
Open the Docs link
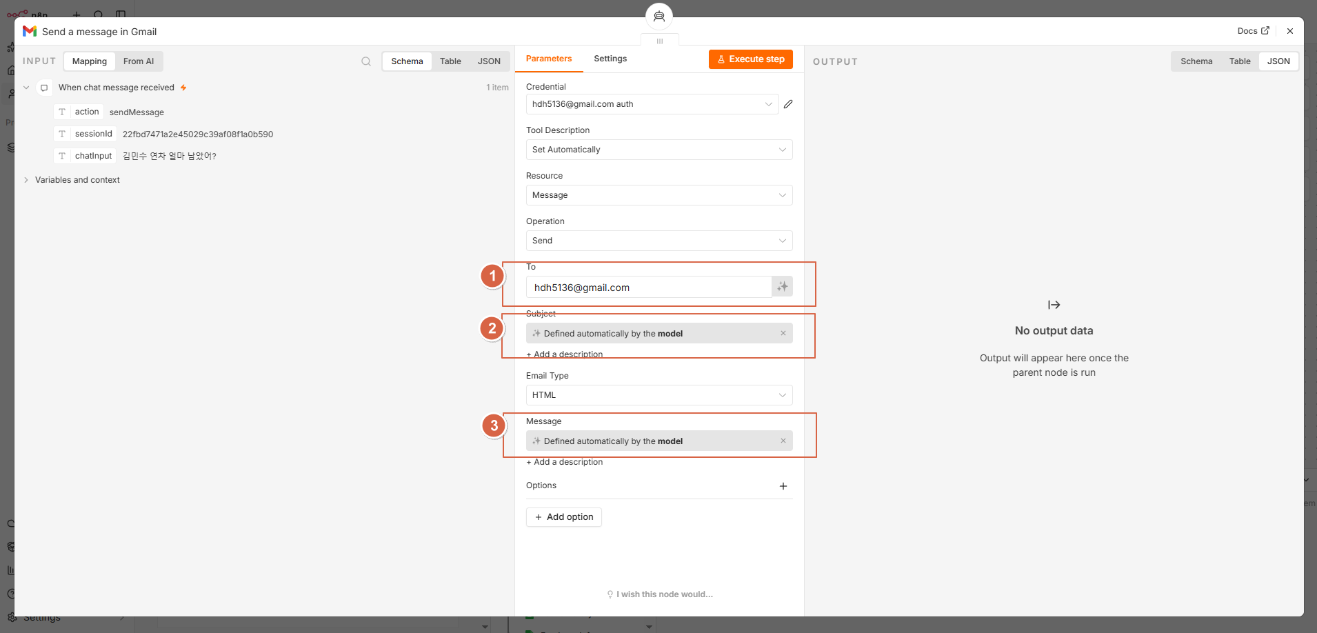(1253, 31)
